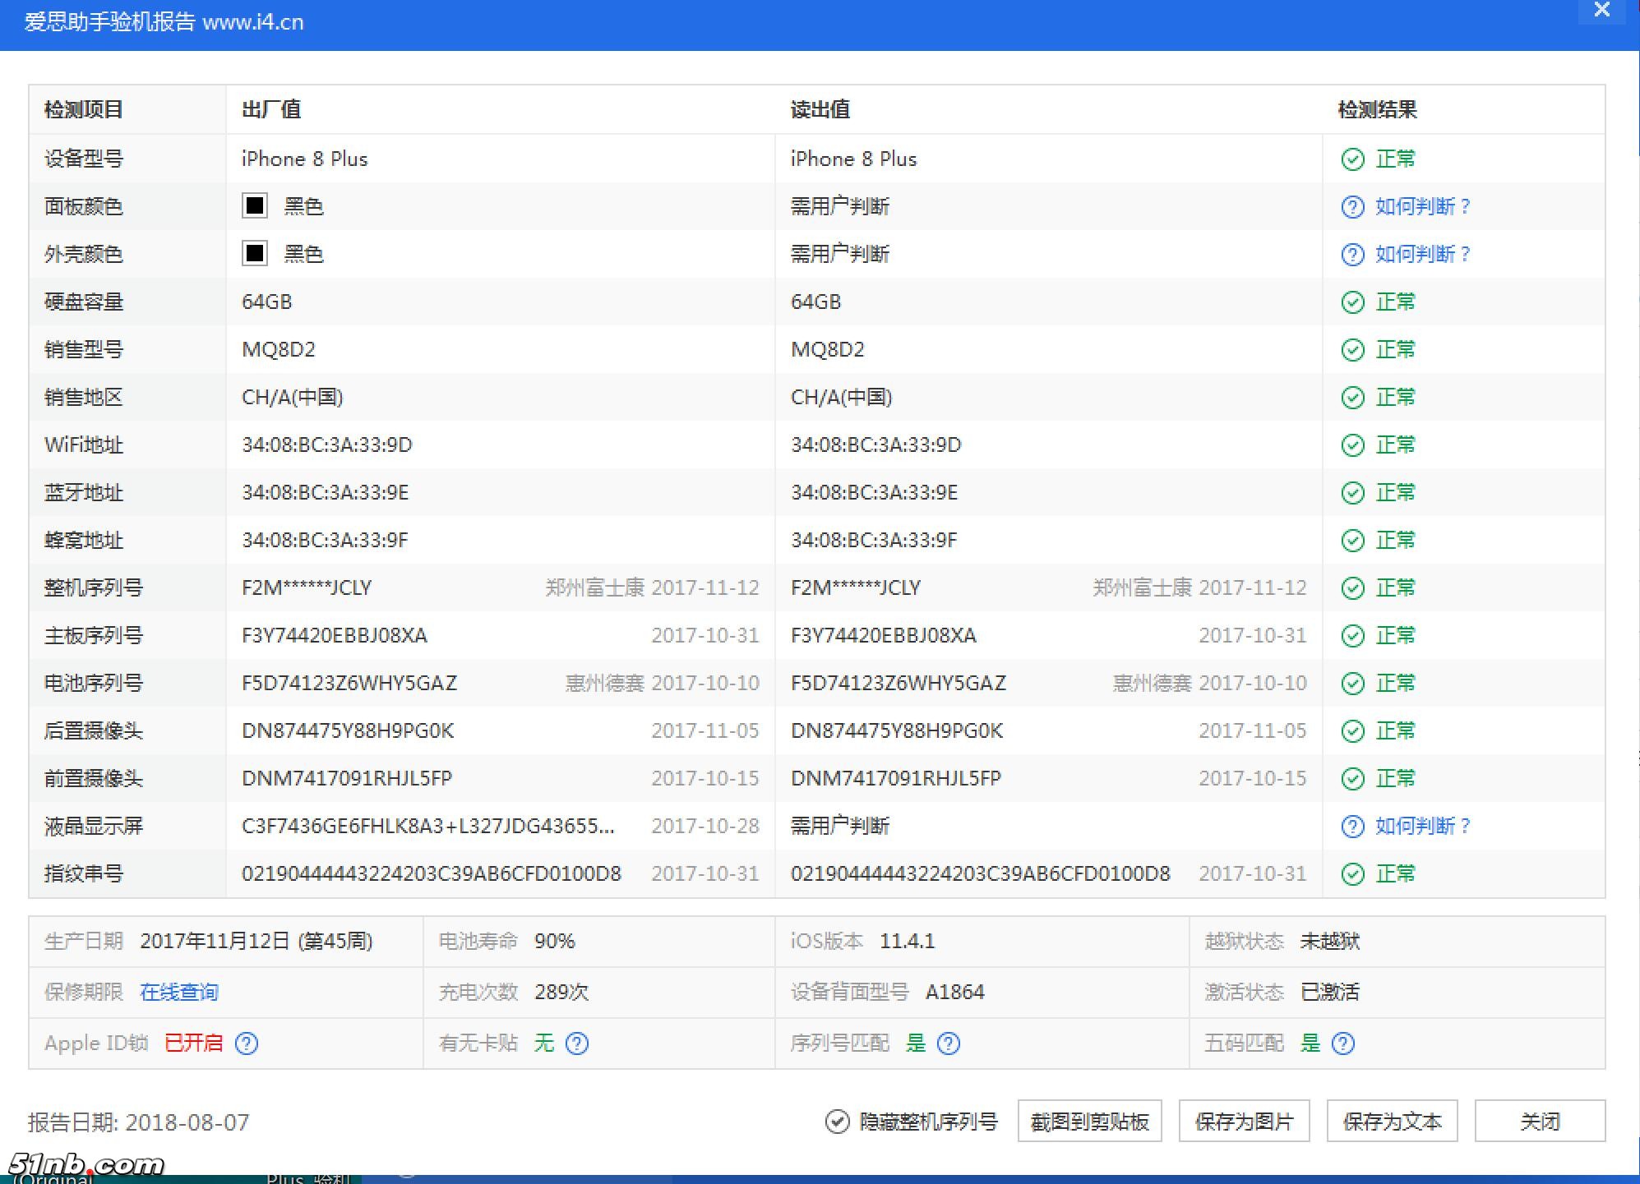Click 截图到剪贴板 button
Image resolution: width=1640 pixels, height=1184 pixels.
tap(1089, 1122)
